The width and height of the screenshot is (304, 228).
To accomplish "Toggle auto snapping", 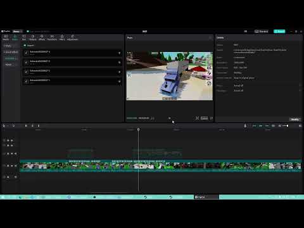I will click(x=260, y=125).
